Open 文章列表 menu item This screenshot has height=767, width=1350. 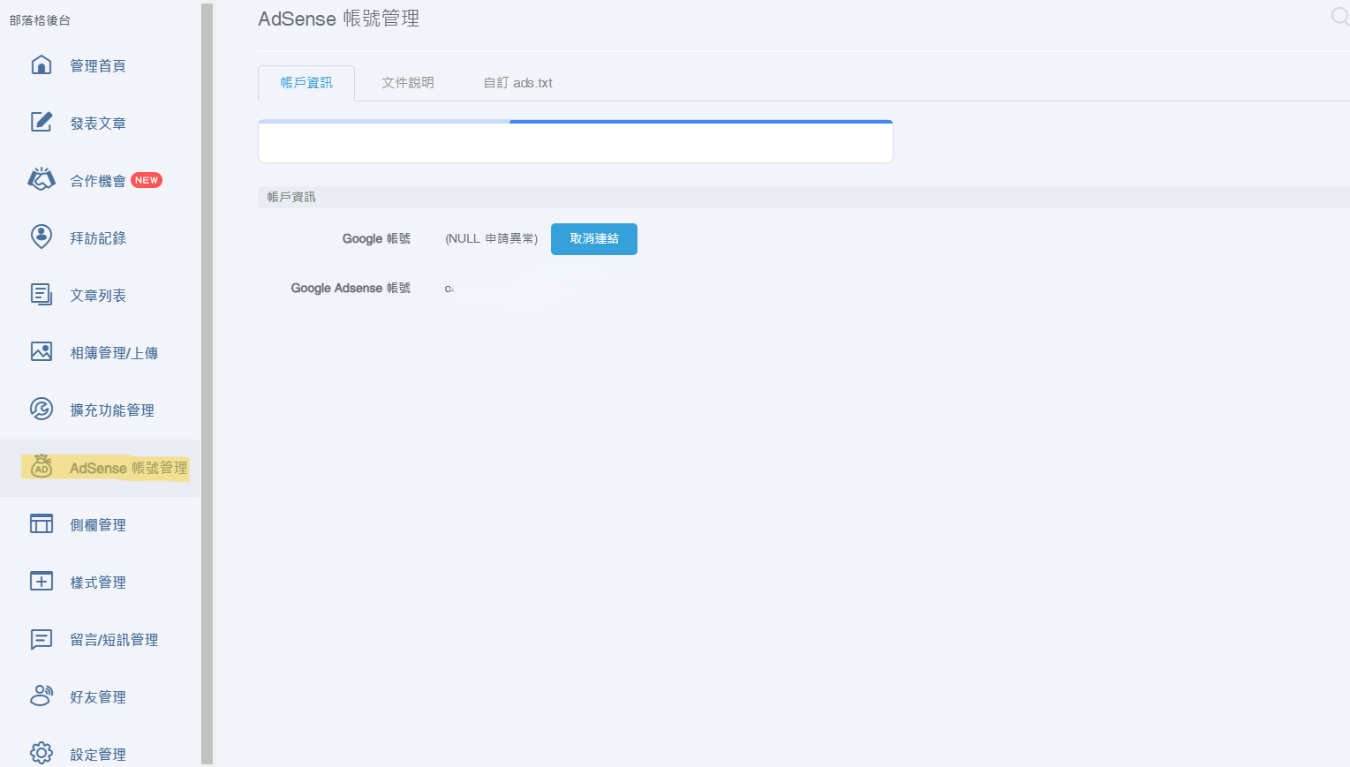click(98, 296)
